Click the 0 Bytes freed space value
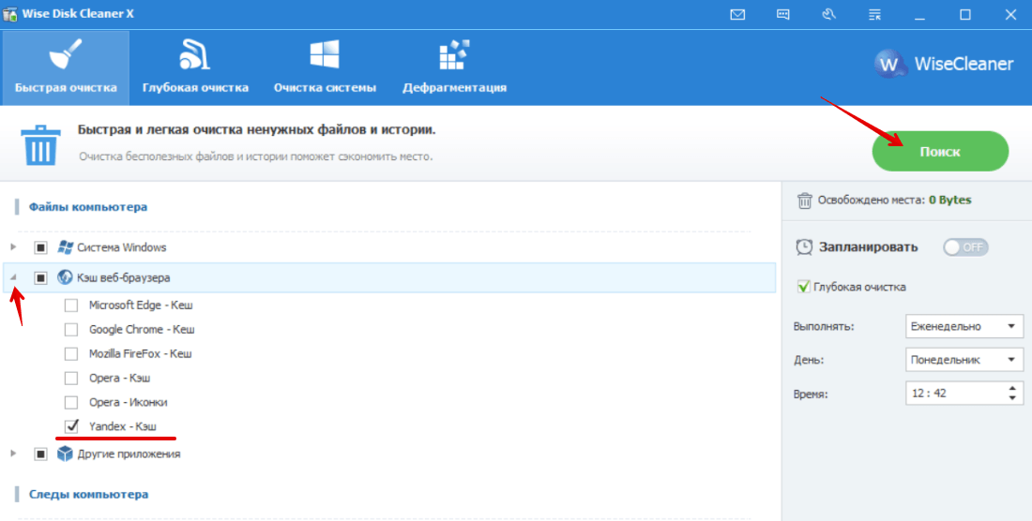Screen dimensions: 1032x521 949,201
